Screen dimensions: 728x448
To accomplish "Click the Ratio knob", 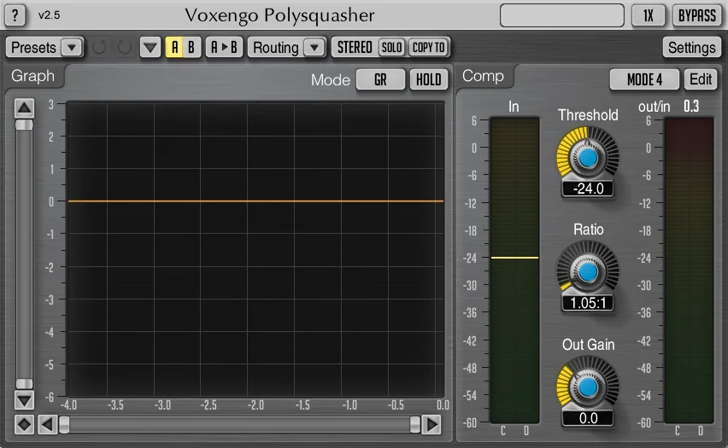I will pos(588,271).
